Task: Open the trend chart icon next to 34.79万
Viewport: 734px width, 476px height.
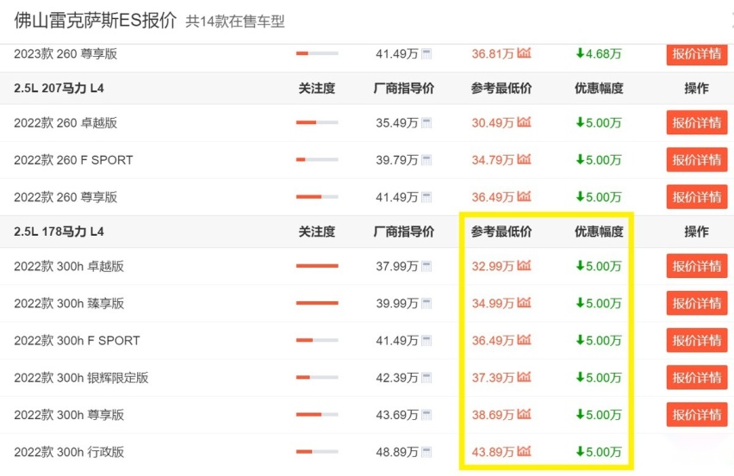Action: pyautogui.click(x=524, y=159)
